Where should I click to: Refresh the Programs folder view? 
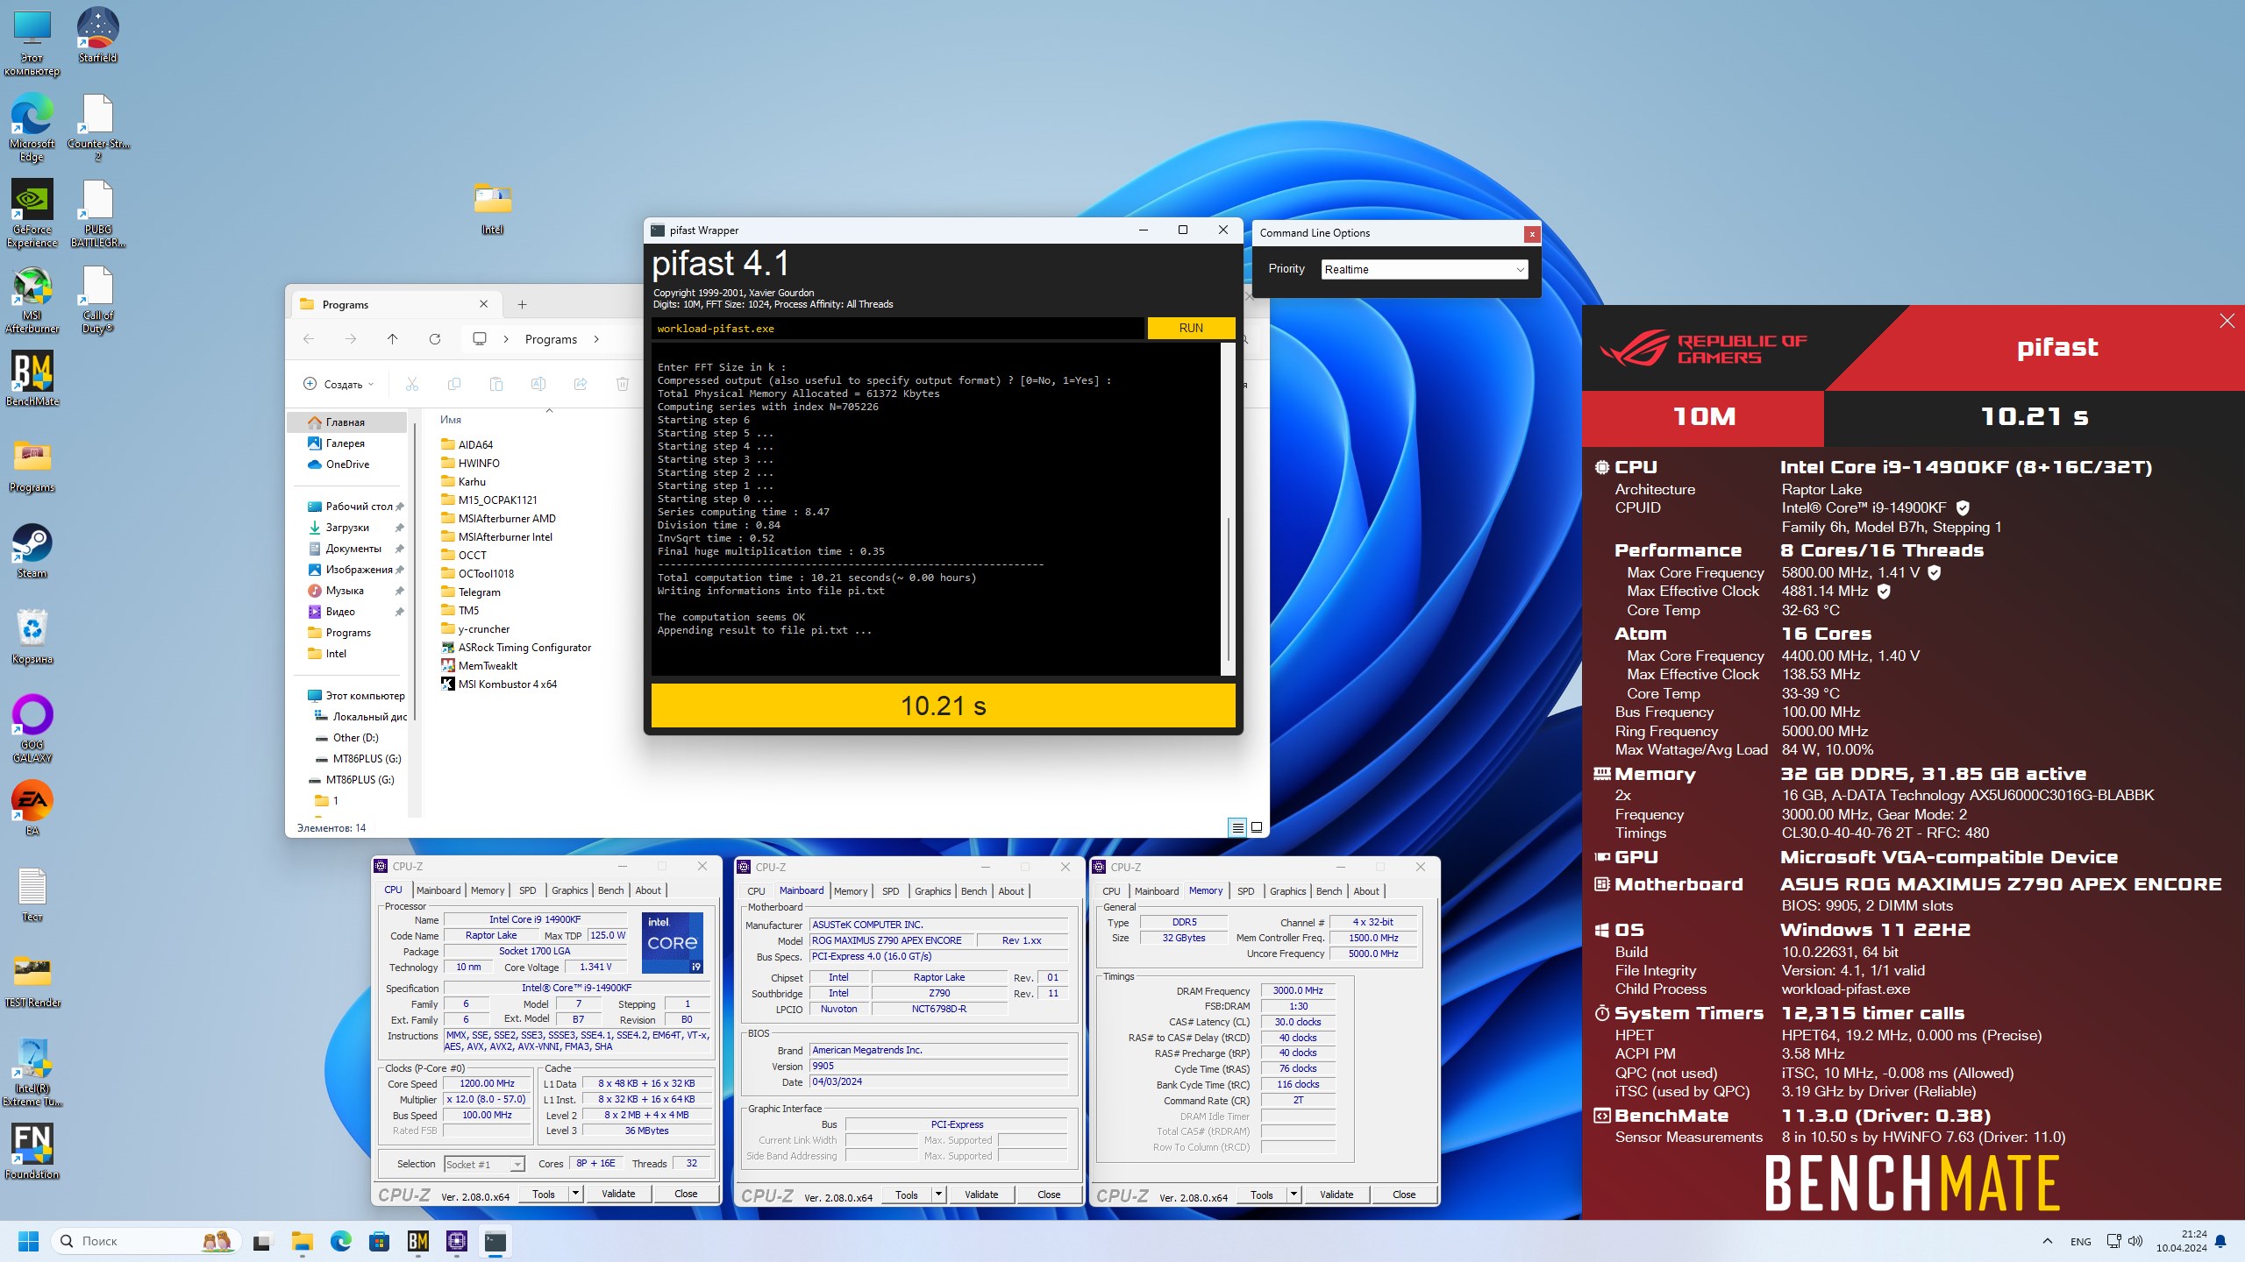tap(434, 339)
